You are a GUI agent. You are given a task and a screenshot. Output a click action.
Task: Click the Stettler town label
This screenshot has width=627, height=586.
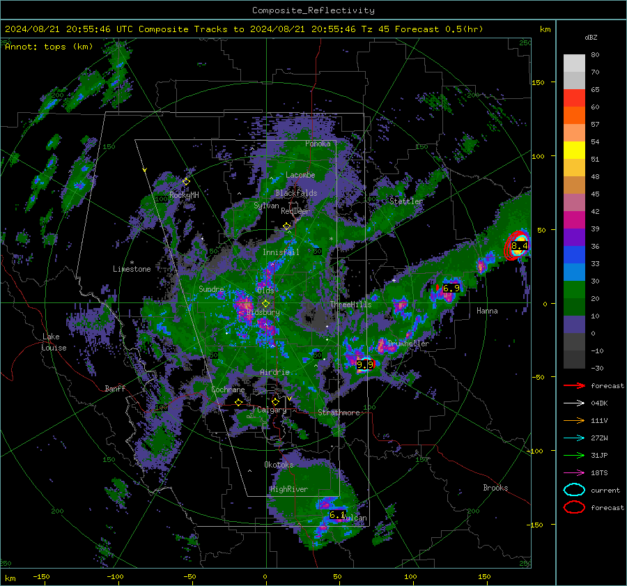(x=406, y=201)
